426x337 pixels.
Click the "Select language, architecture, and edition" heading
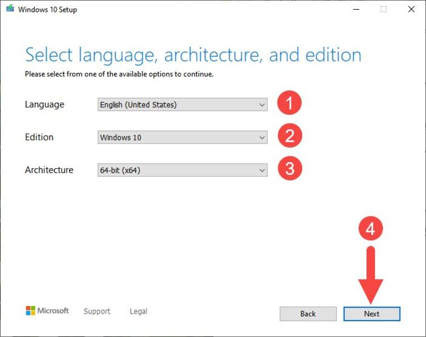pos(193,55)
